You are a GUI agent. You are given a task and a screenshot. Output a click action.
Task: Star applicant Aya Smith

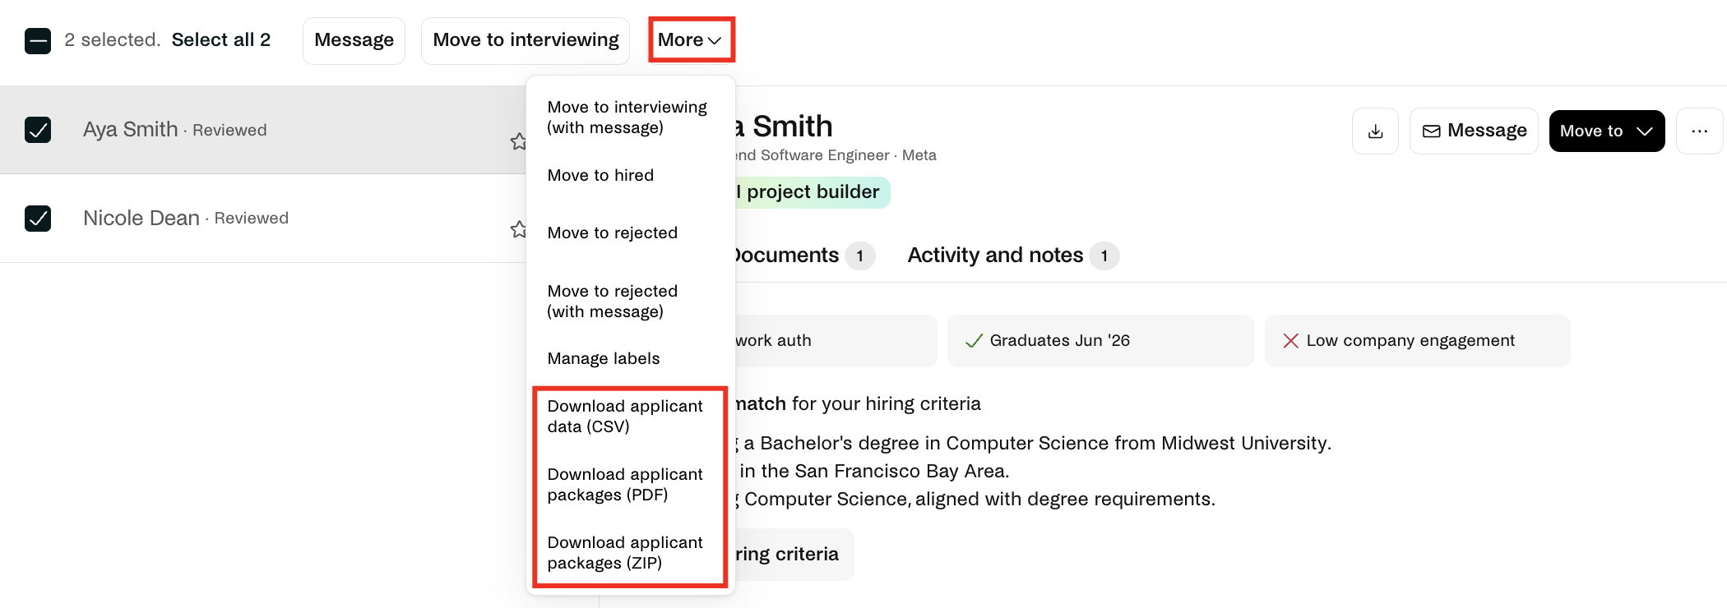point(518,141)
